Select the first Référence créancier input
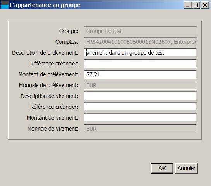The height and width of the screenshot is (186, 211). point(140,64)
